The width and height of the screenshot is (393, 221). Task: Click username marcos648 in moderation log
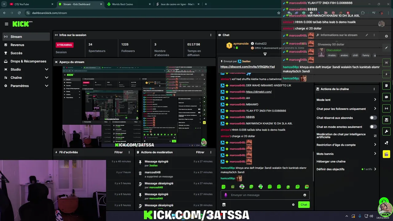click(153, 173)
